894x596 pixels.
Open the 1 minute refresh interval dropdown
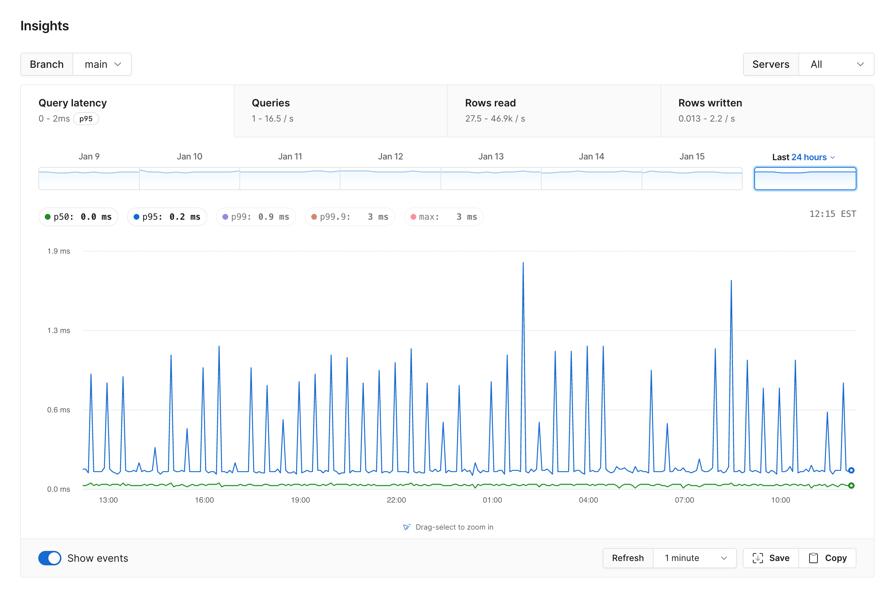[695, 558]
